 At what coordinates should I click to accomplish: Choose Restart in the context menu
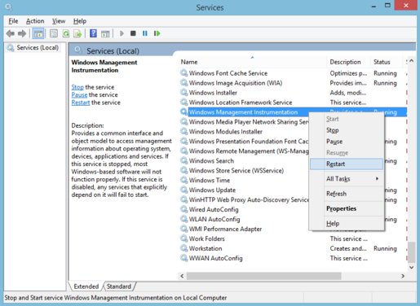pyautogui.click(x=347, y=164)
